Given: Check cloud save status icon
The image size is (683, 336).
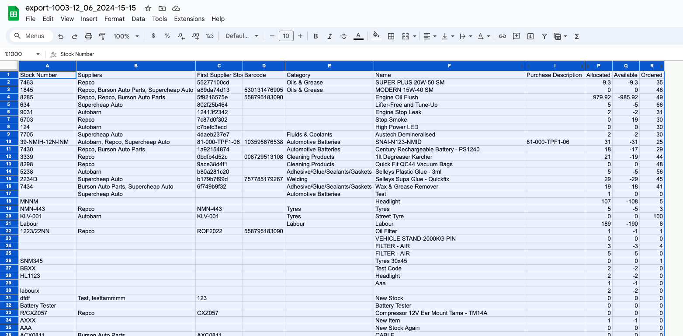Looking at the screenshot, I should (176, 8).
